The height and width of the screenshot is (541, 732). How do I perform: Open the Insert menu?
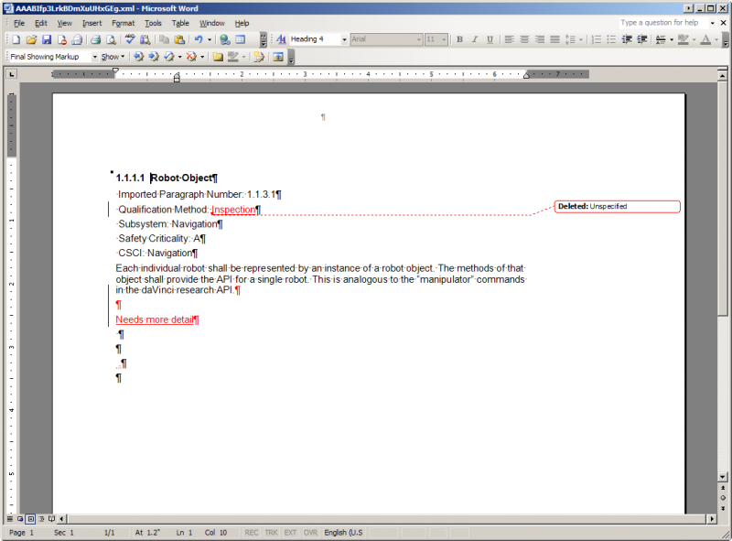[x=92, y=23]
